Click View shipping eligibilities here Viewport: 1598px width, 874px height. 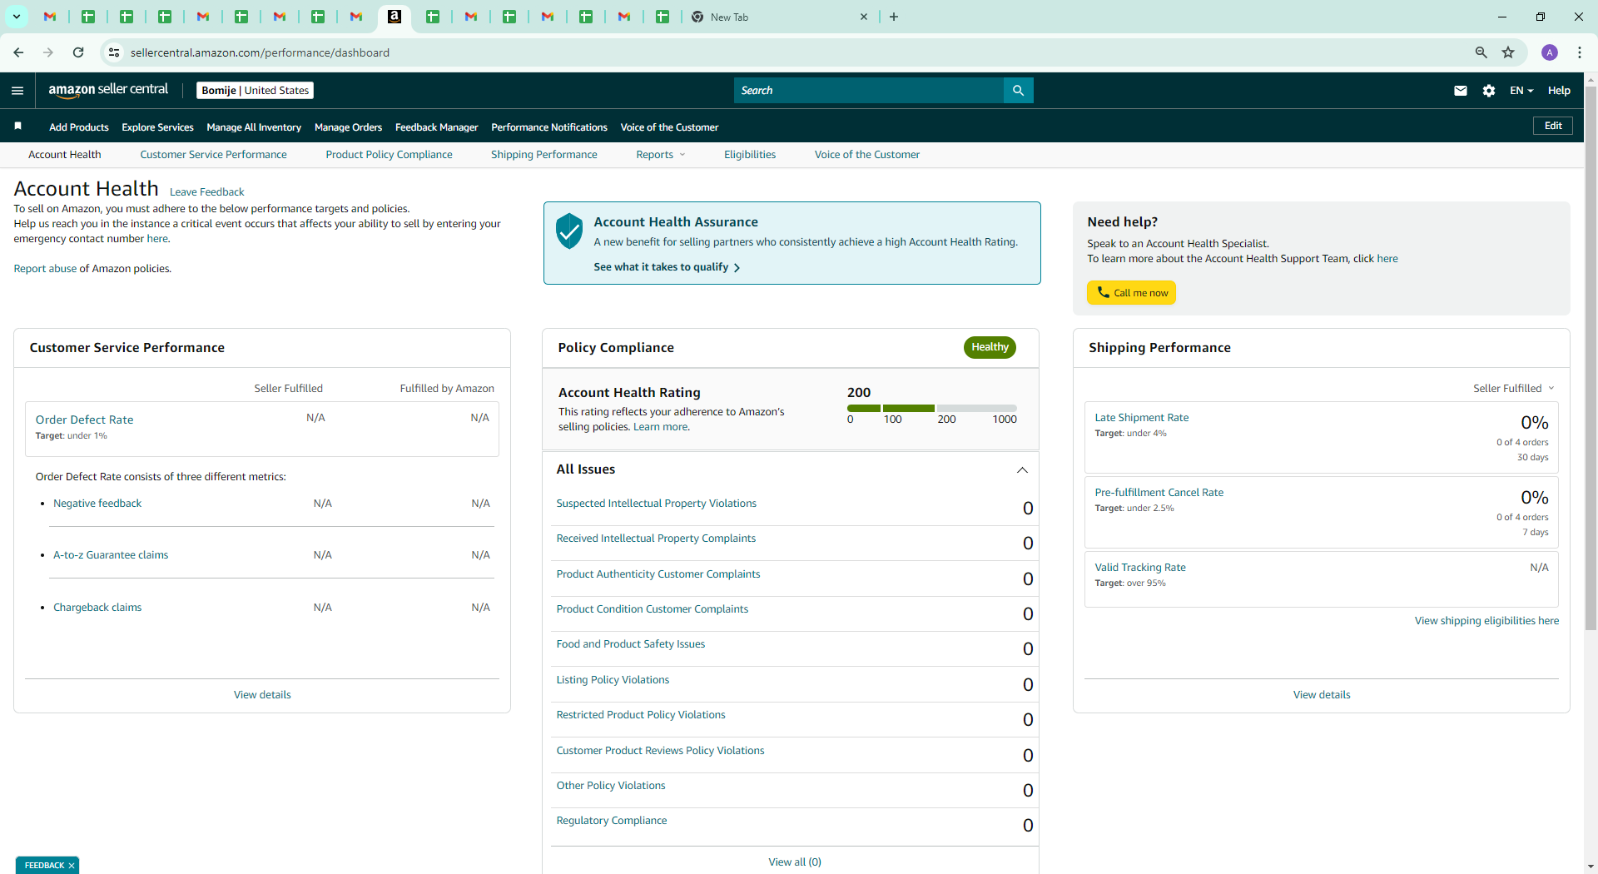(1486, 621)
